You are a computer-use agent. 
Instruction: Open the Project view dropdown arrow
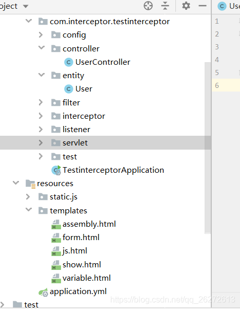pyautogui.click(x=26, y=6)
